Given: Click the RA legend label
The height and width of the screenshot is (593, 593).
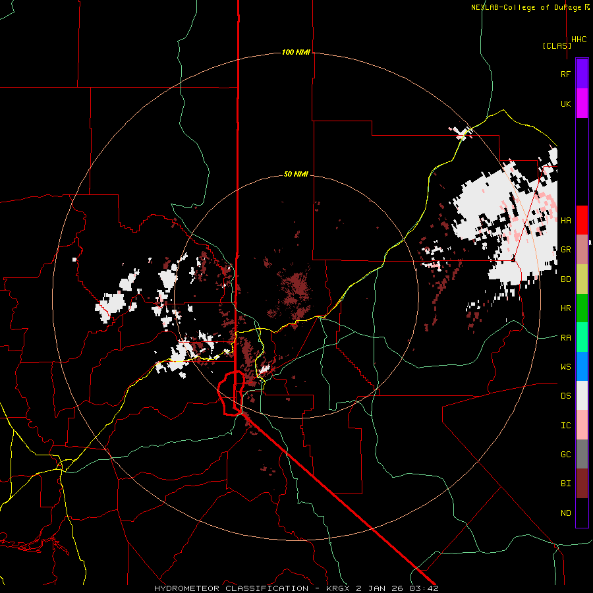Looking at the screenshot, I should [565, 338].
